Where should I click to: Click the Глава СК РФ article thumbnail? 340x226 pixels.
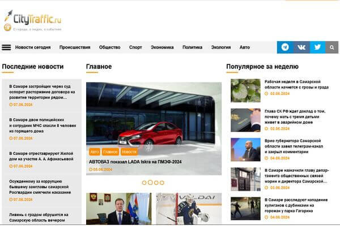click(x=245, y=120)
